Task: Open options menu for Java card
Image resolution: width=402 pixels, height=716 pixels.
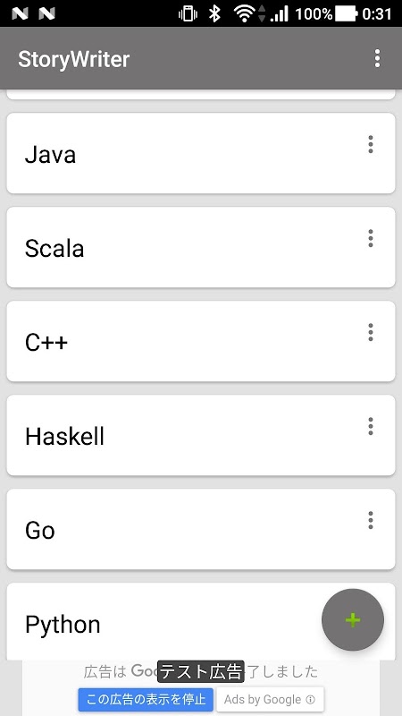Action: pyautogui.click(x=371, y=144)
